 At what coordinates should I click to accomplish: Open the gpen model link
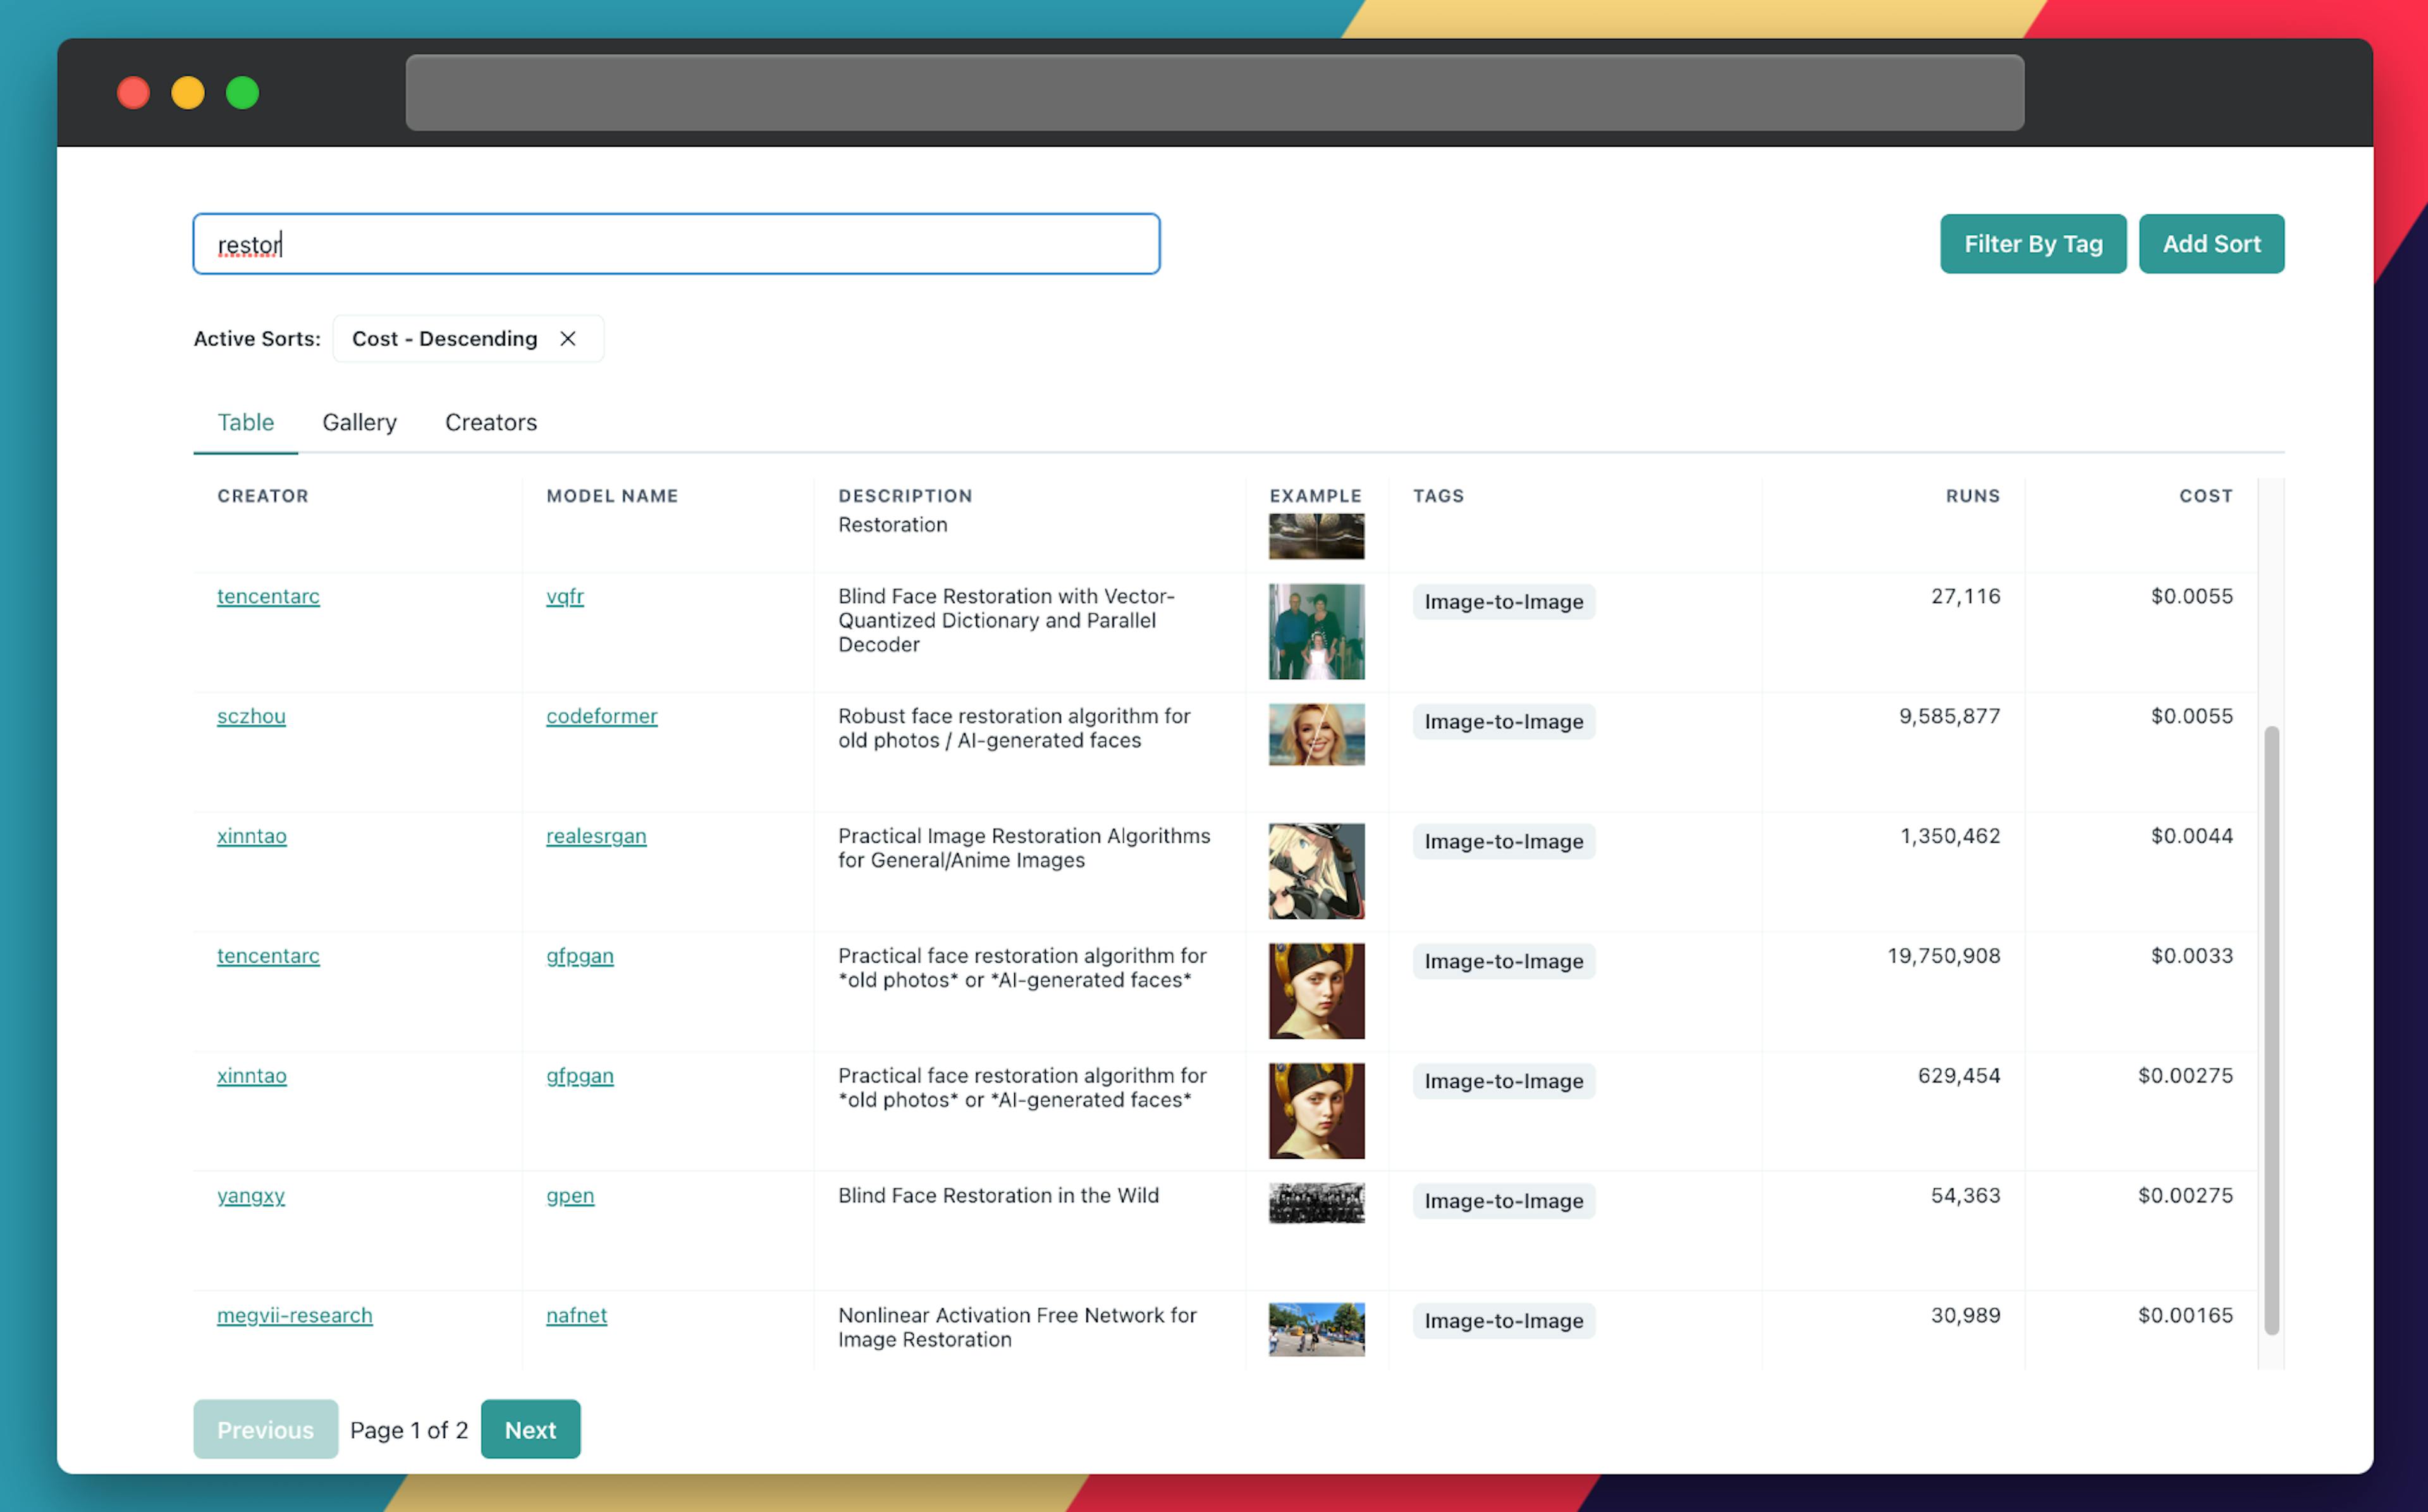(x=570, y=1196)
